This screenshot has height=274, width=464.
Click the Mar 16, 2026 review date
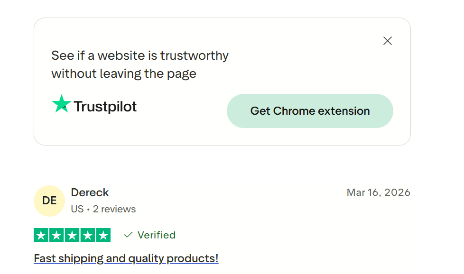tap(378, 192)
